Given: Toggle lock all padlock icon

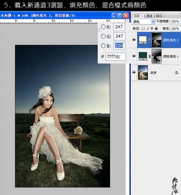Looking at the screenshot, I should [x=156, y=28].
